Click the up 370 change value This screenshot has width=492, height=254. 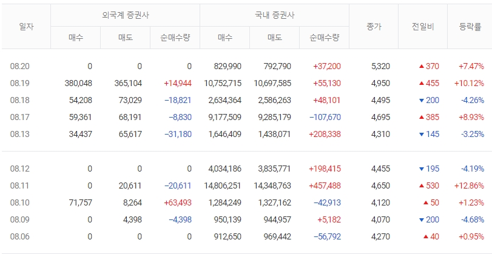point(429,66)
